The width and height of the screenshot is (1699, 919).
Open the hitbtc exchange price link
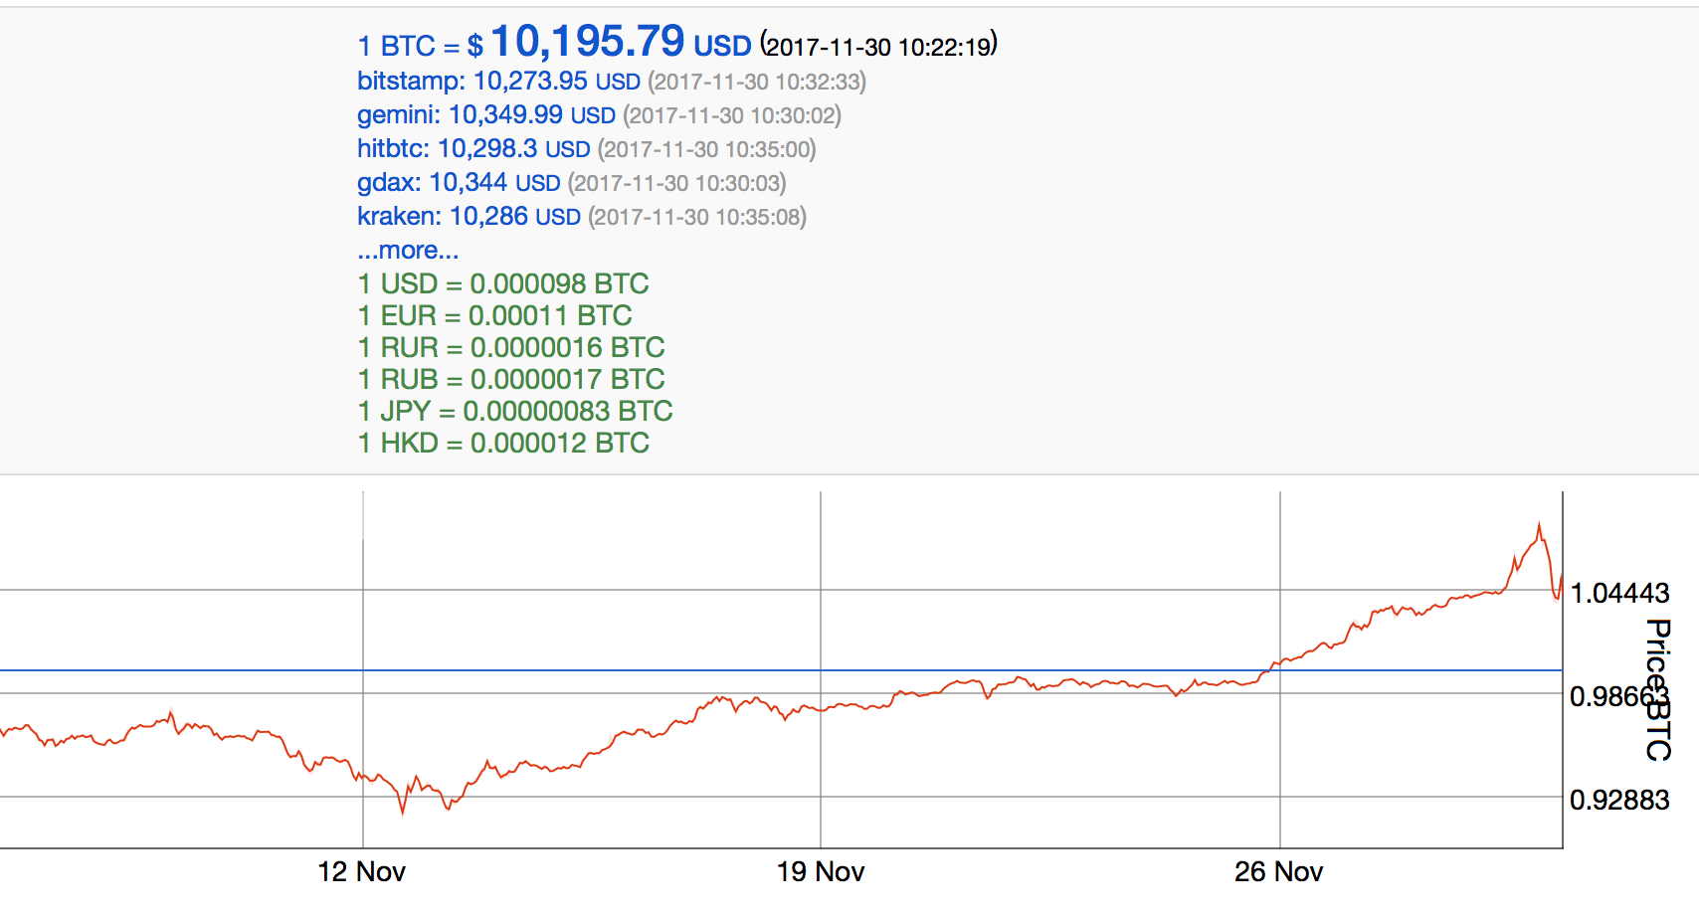point(473,149)
